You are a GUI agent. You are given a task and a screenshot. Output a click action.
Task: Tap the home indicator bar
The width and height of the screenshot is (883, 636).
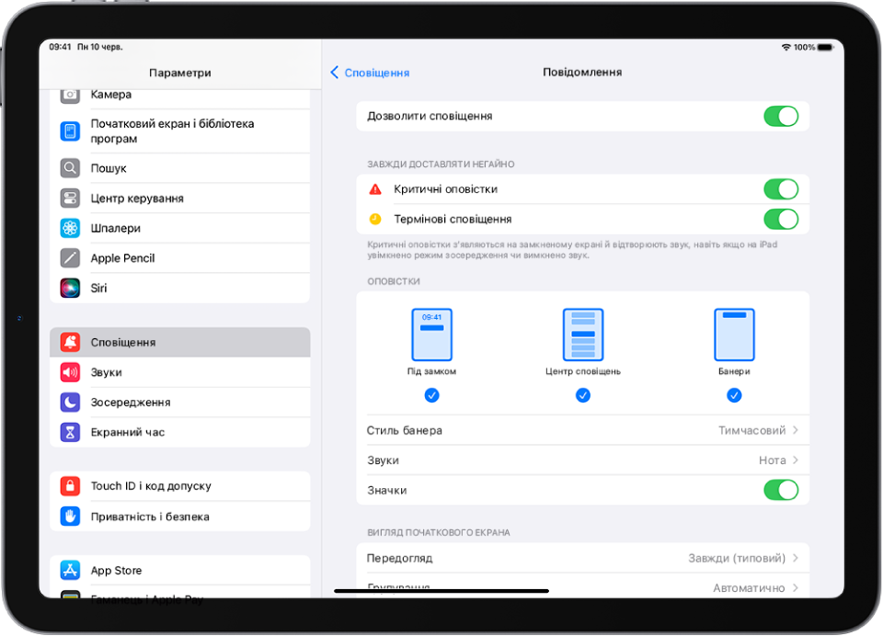441,591
